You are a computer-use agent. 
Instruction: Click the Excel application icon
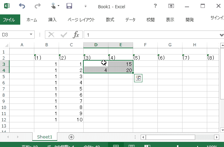point(7,6)
